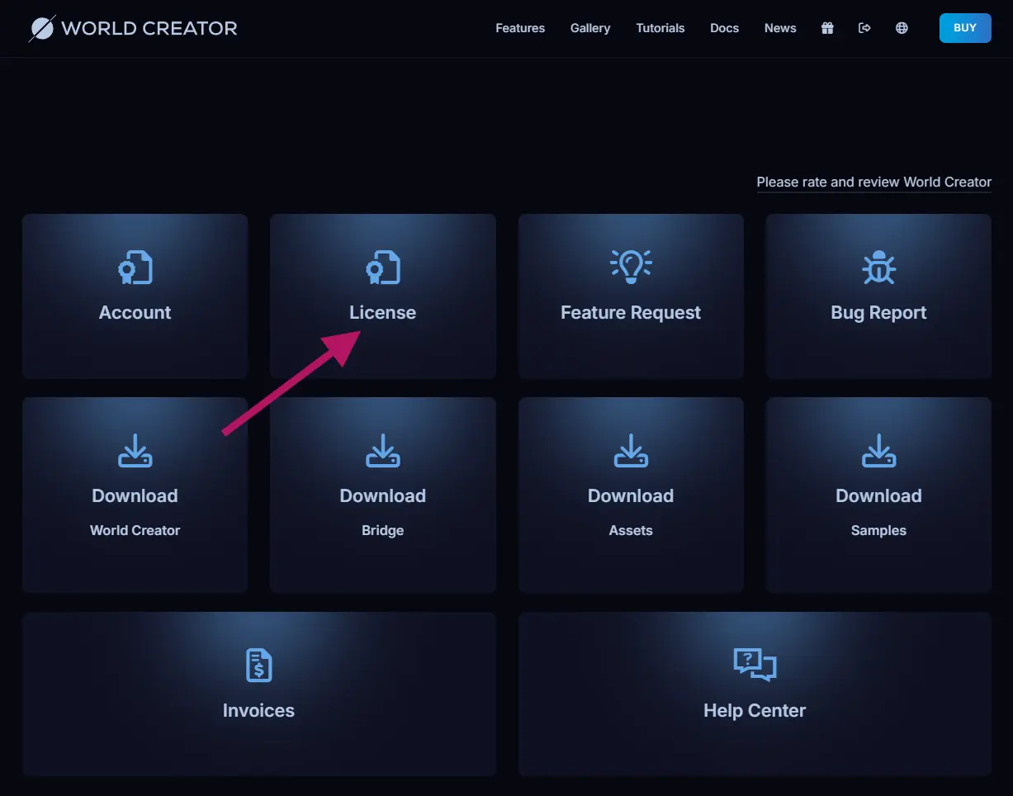Open the Download Samples card
Image resolution: width=1013 pixels, height=796 pixels.
pos(878,495)
